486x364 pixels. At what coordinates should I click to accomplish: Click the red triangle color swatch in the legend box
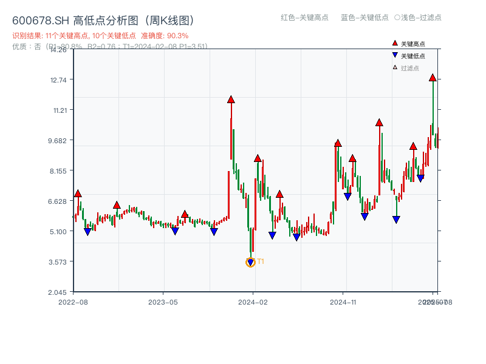point(395,43)
